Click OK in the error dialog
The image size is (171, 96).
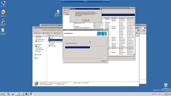(85, 20)
